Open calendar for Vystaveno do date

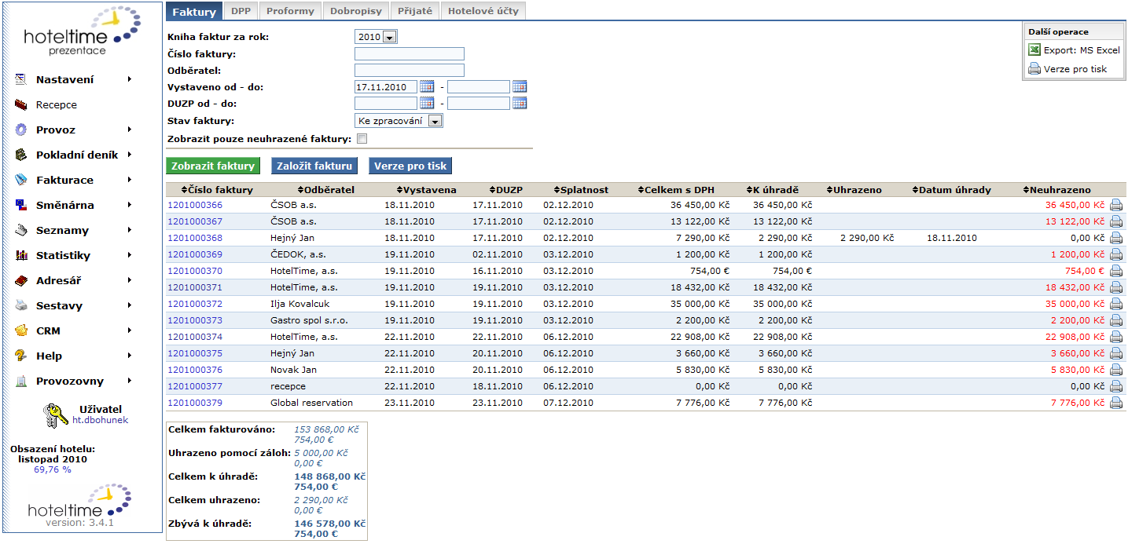(x=520, y=86)
